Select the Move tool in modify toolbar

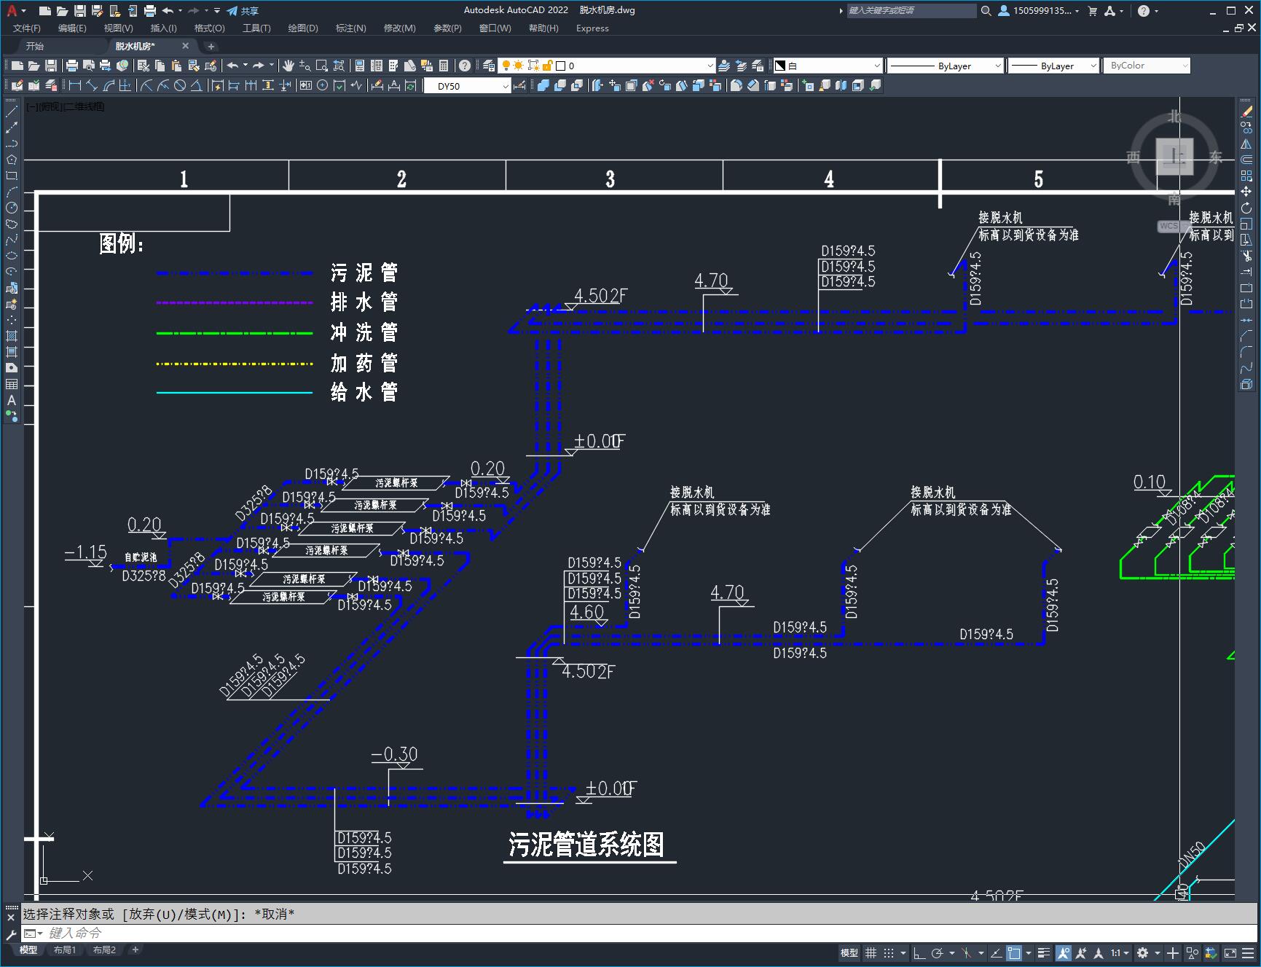tap(1246, 192)
